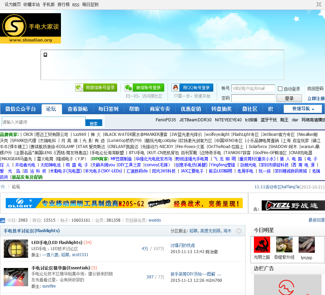The image size is (325, 295).
Task: Click the YEZL 野战连 banner ad
Action: point(293,205)
